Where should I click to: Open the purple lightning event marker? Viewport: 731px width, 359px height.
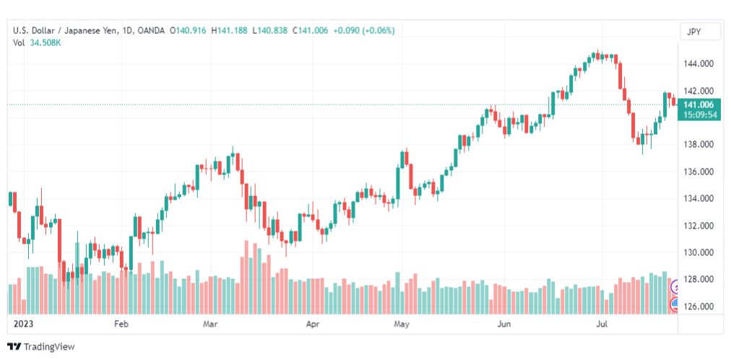click(675, 288)
